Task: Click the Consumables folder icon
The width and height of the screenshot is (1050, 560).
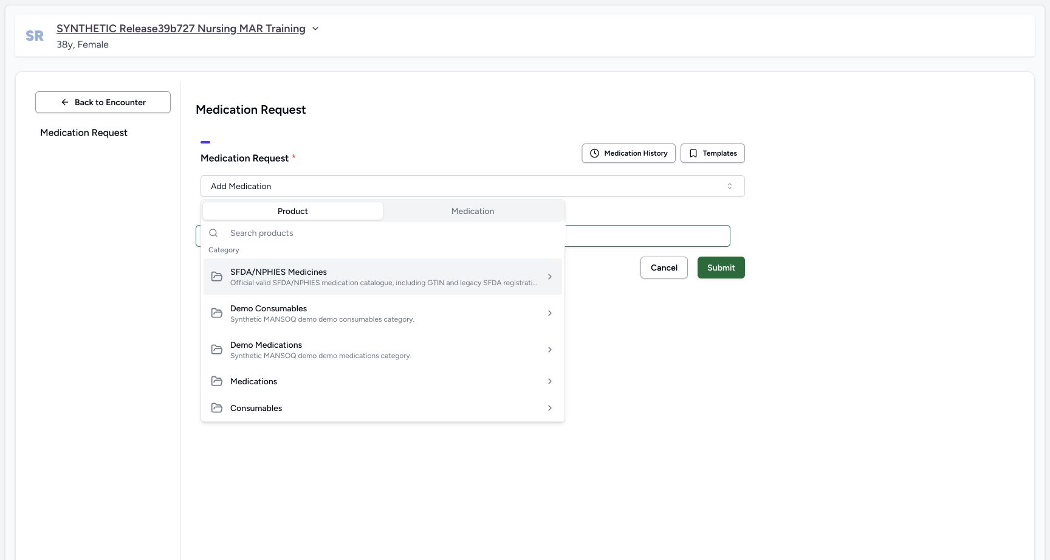Action: pyautogui.click(x=217, y=408)
